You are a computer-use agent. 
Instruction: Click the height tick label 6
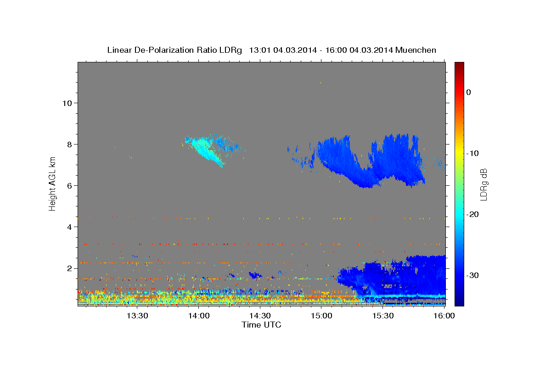69,185
